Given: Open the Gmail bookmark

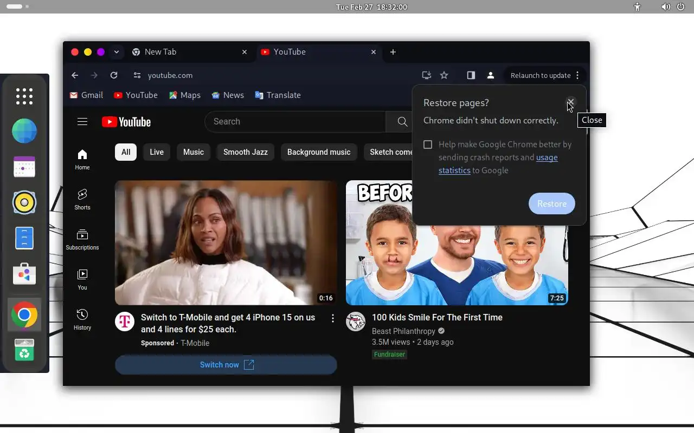Looking at the screenshot, I should click(x=86, y=95).
